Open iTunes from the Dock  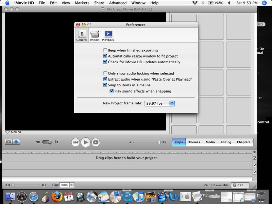coord(139,197)
